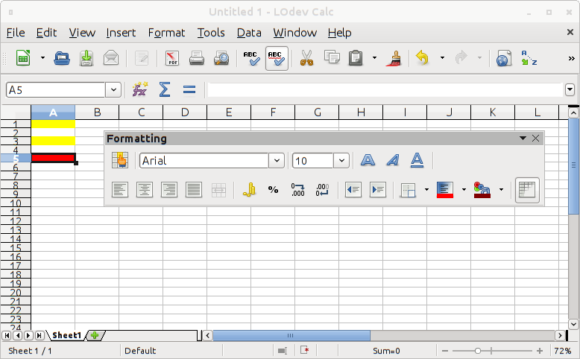Apply percent number format
Viewport: 580px width, 359px height.
pos(273,190)
